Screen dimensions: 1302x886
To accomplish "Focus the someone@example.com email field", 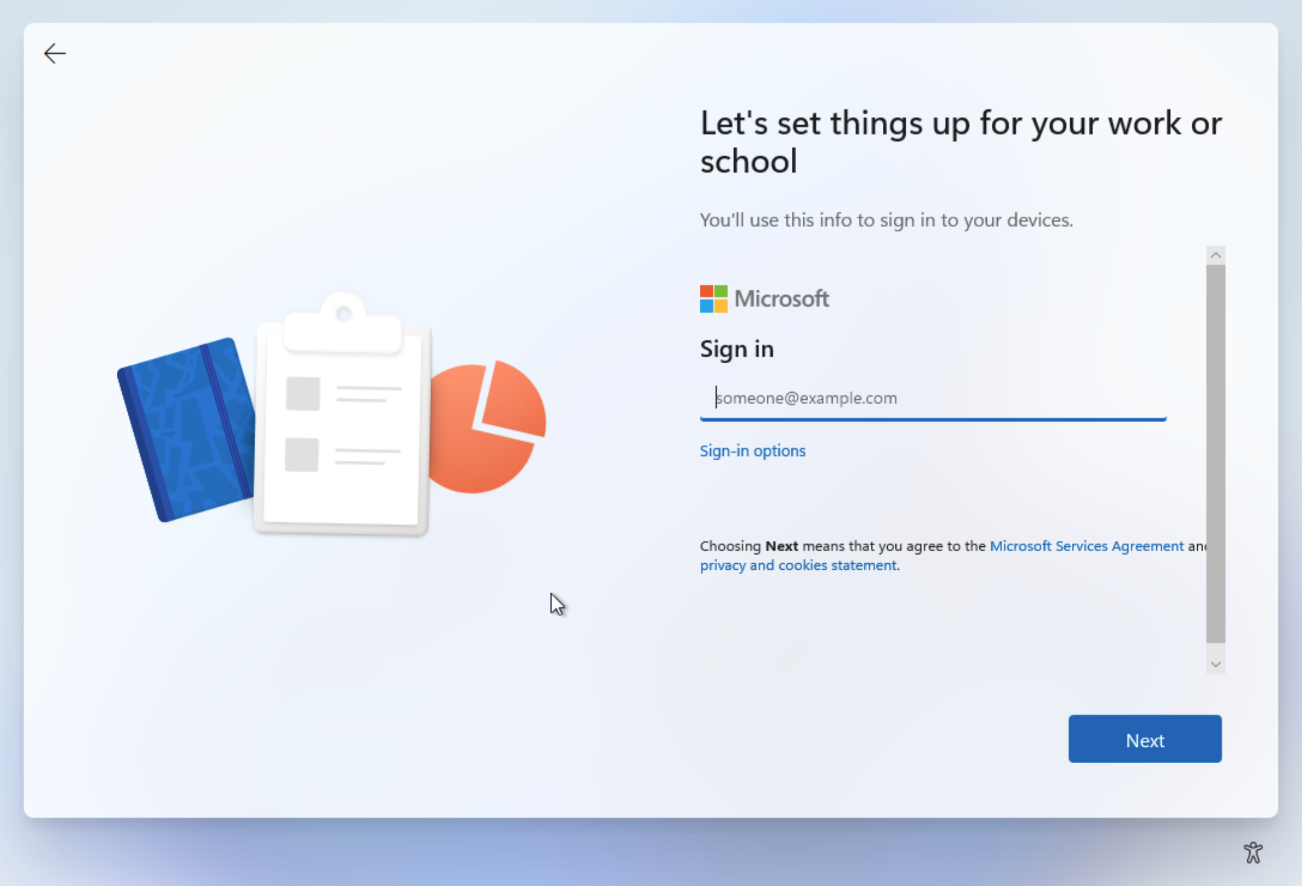I will pyautogui.click(x=933, y=398).
